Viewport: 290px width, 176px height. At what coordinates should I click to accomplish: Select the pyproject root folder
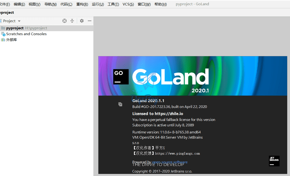(14, 28)
